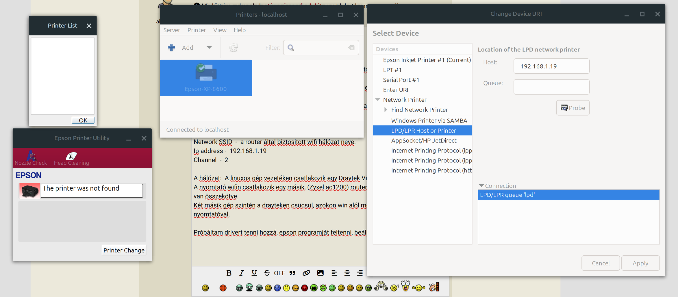Select the LPD/LPR queue 'lpd' connection

(x=569, y=195)
